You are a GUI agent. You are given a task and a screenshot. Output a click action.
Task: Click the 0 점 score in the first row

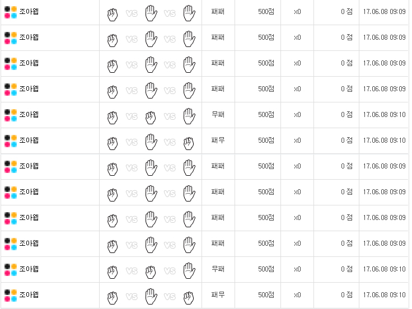point(347,11)
